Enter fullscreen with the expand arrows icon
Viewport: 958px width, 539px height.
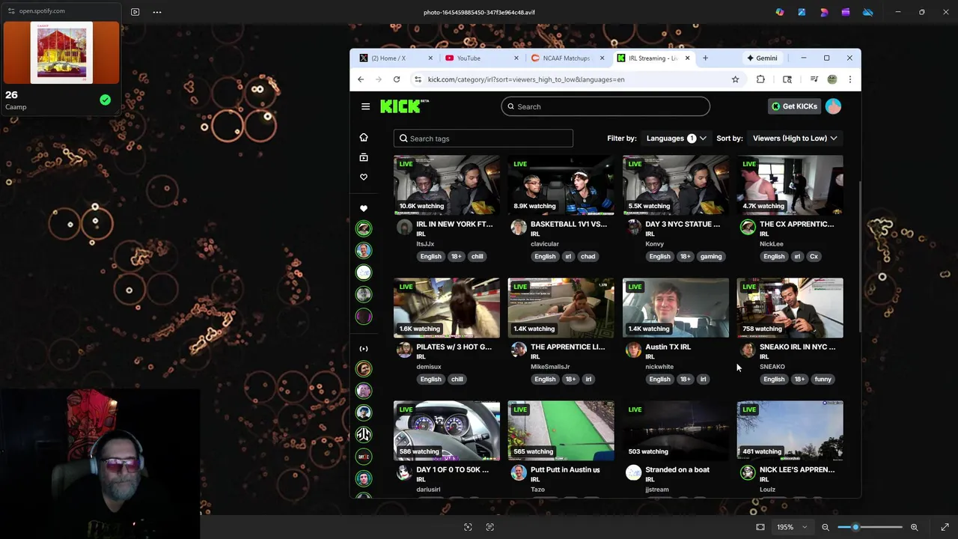(945, 527)
